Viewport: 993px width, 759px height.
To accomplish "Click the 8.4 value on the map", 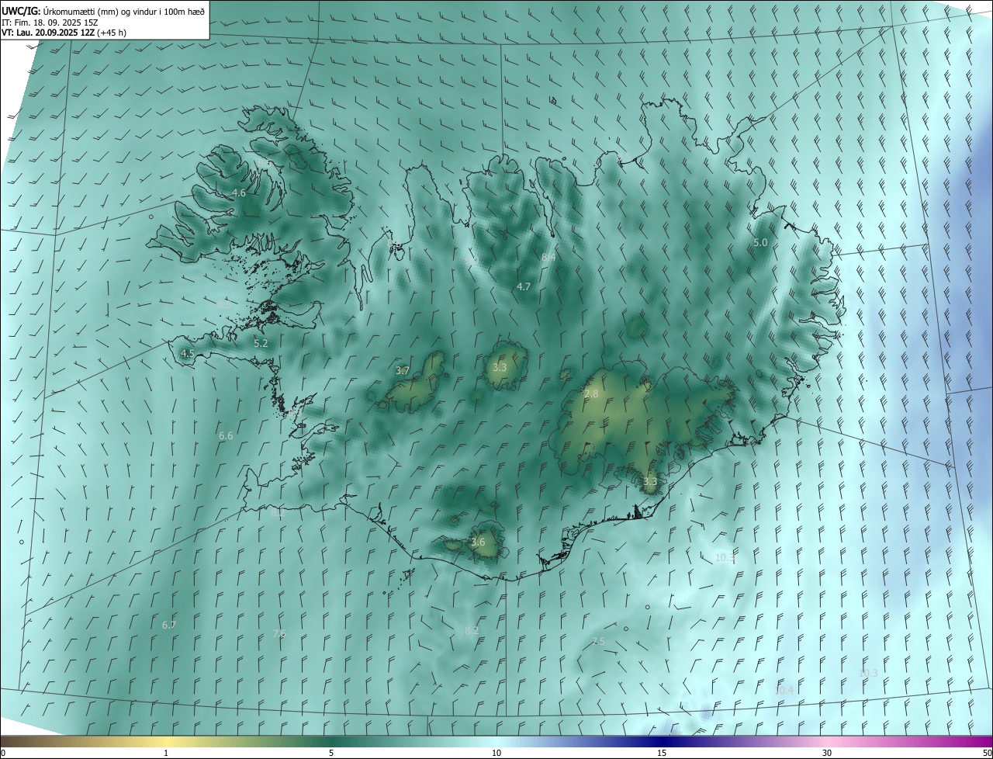I will [x=548, y=256].
